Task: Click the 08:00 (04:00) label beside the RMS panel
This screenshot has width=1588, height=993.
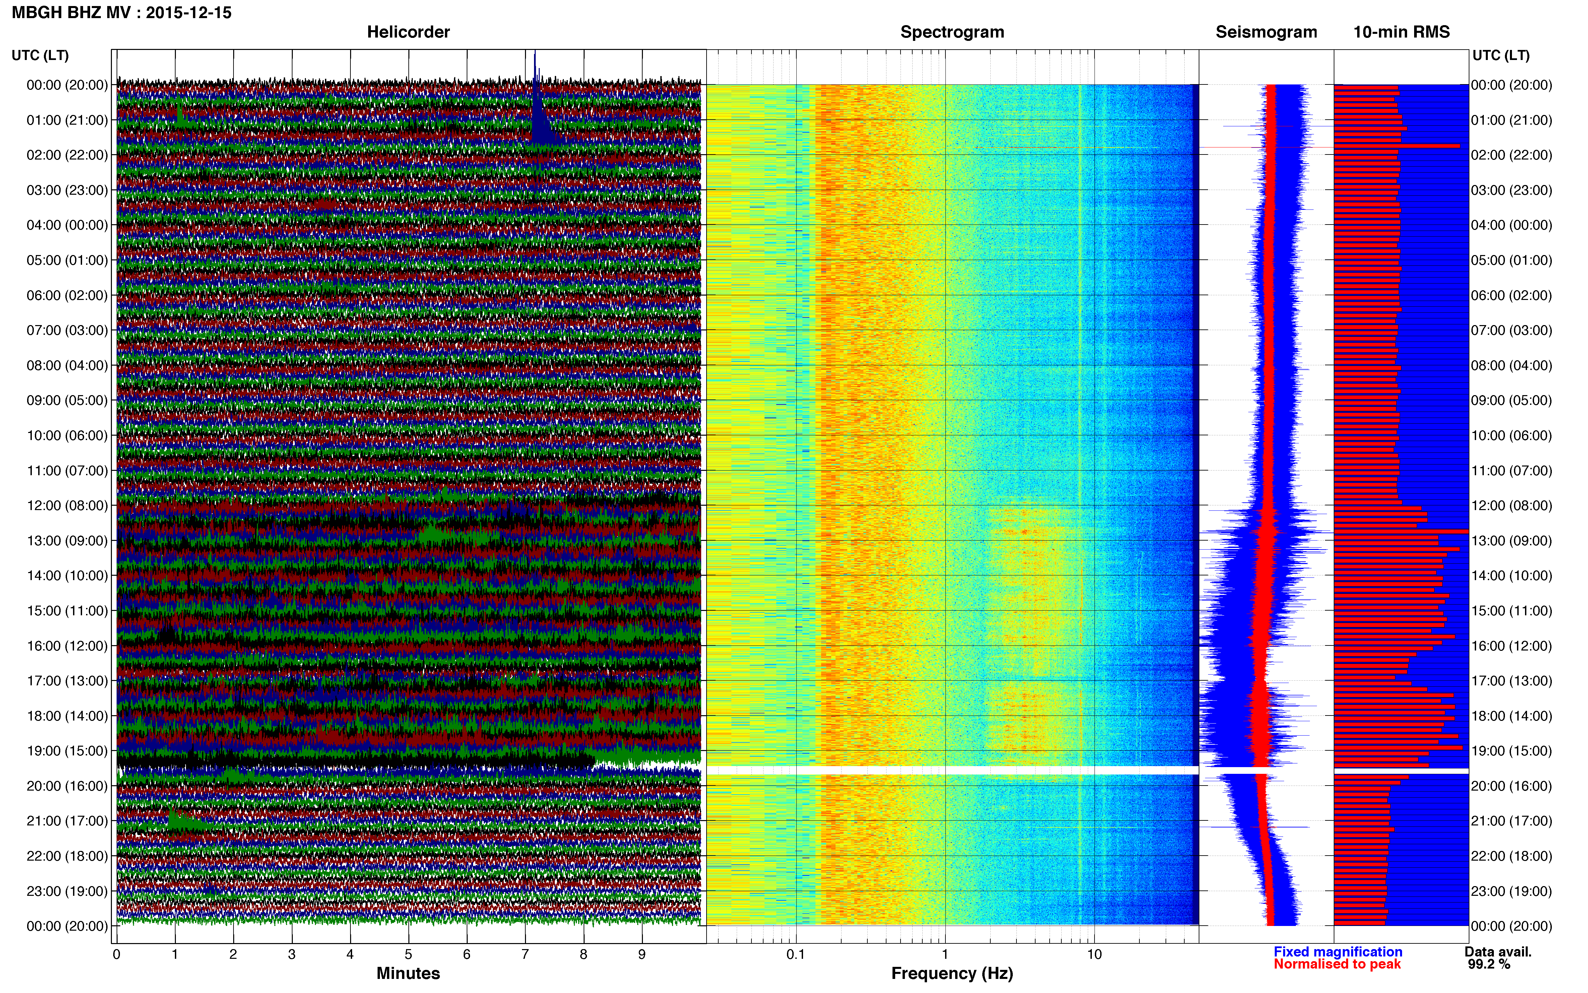Action: pyautogui.click(x=1511, y=365)
